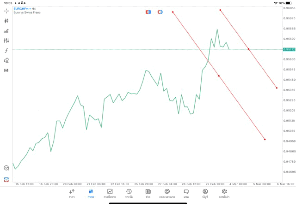Open the ประวัติ history tab
This screenshot has width=296, height=206.
129,194
